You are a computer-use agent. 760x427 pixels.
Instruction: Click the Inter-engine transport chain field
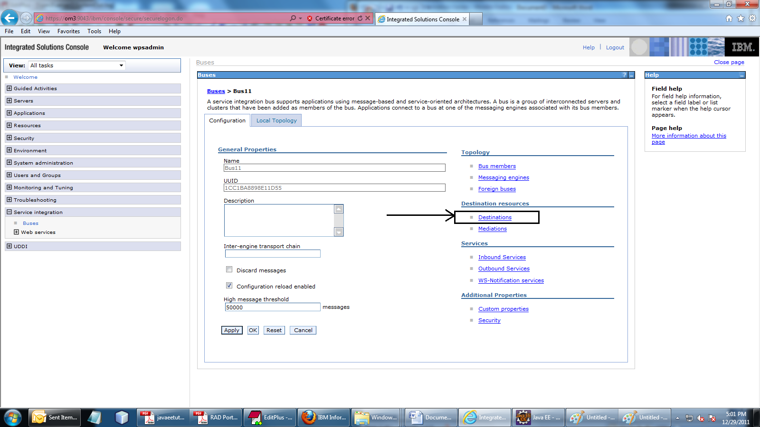[273, 253]
